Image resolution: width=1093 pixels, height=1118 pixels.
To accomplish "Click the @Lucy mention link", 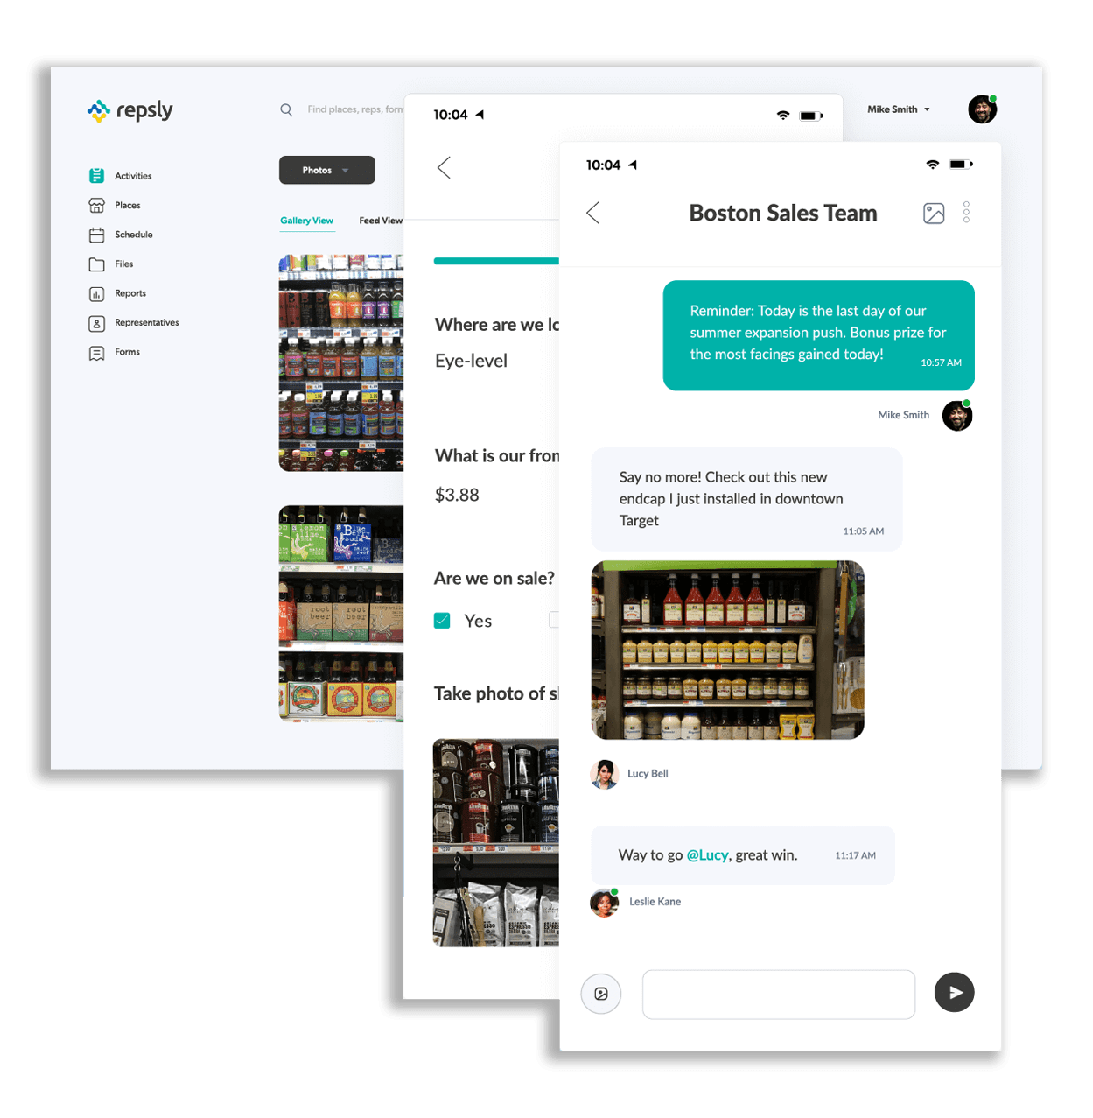I will pos(707,855).
